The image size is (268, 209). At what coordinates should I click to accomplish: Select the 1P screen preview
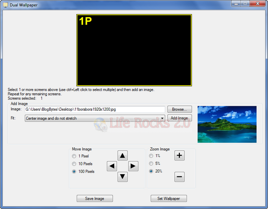point(134,50)
